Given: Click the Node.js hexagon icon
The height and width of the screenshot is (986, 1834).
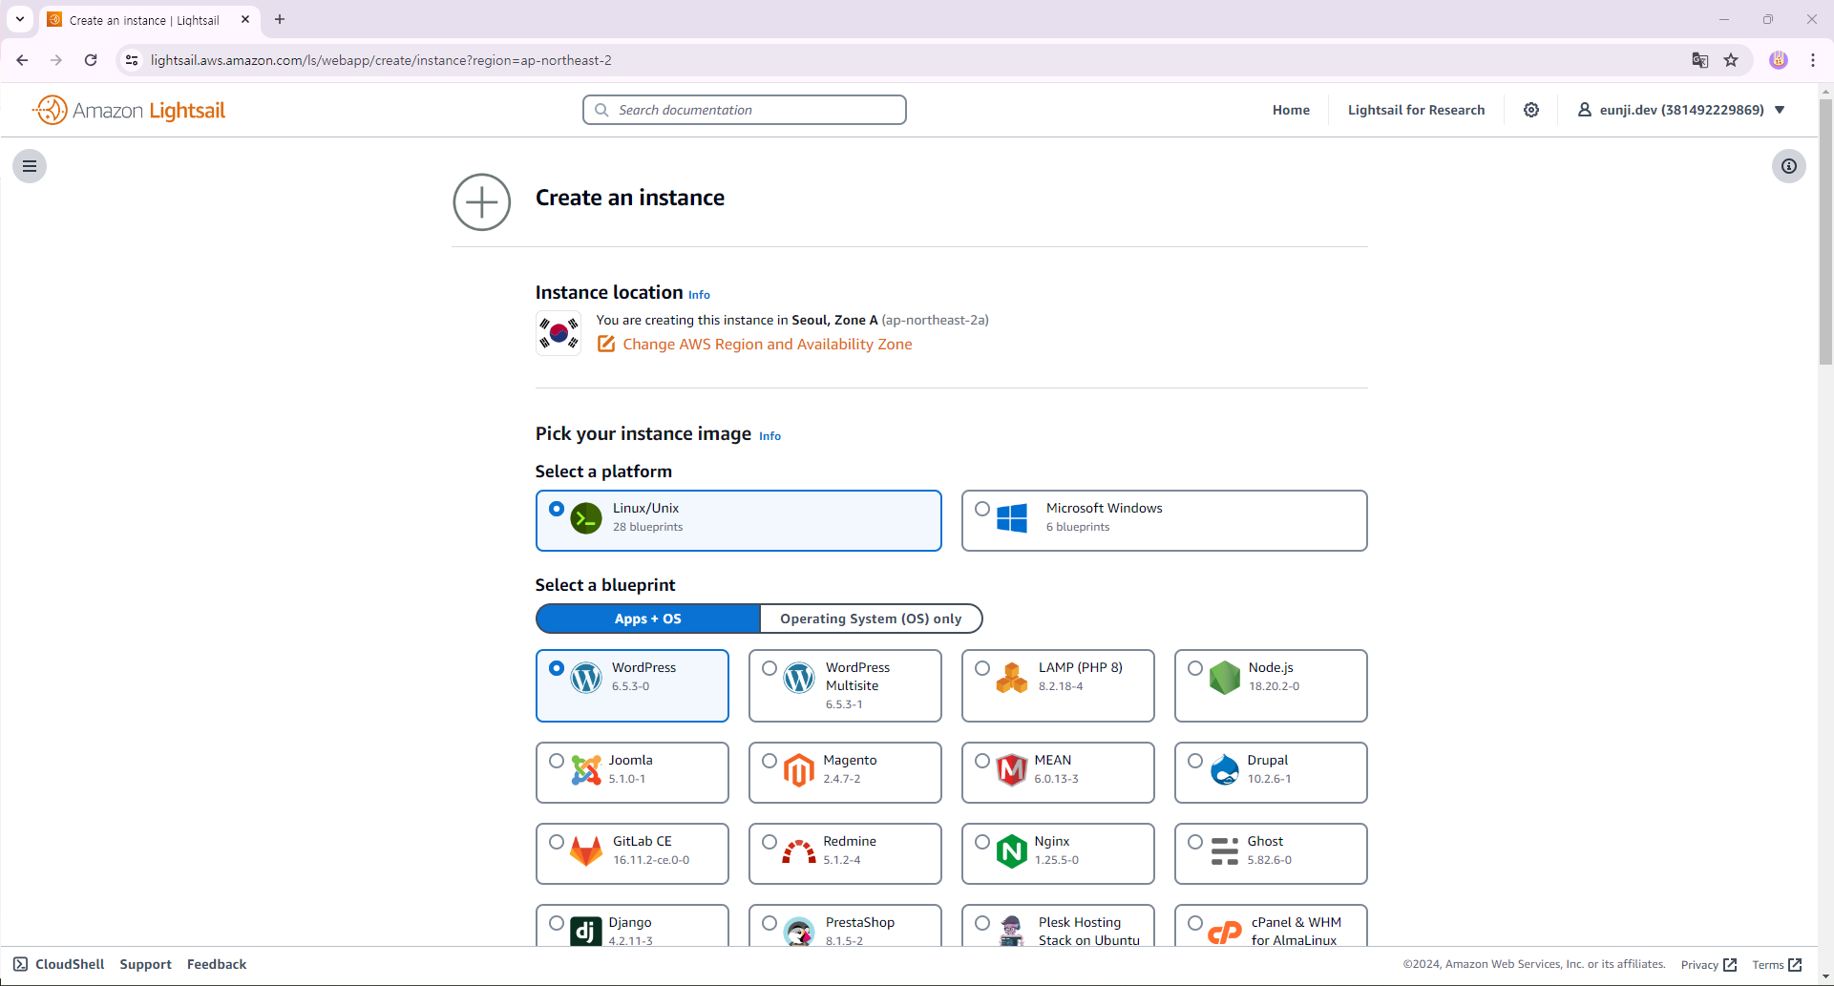Looking at the screenshot, I should point(1225,678).
